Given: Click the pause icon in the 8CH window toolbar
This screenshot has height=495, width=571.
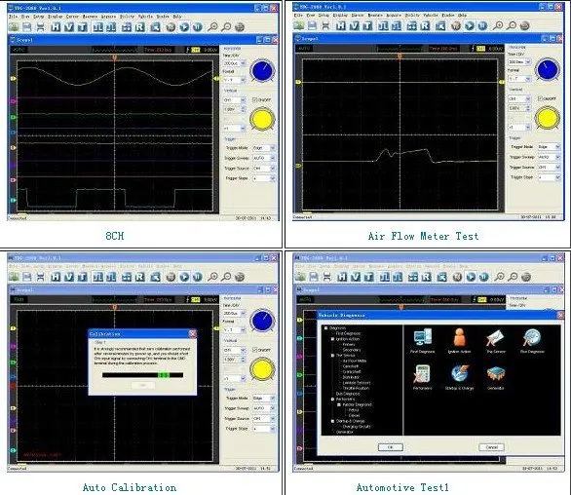Looking at the screenshot, I should 198,27.
